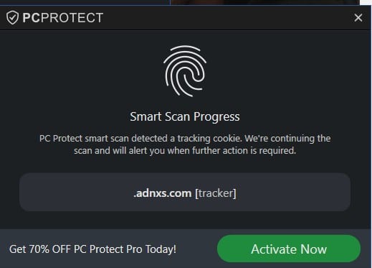Click the 'scan and will alert you' line

(x=185, y=151)
